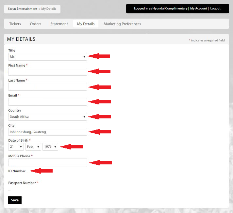
Task: Open the birth month dropdown showing Feb
Action: 33,147
